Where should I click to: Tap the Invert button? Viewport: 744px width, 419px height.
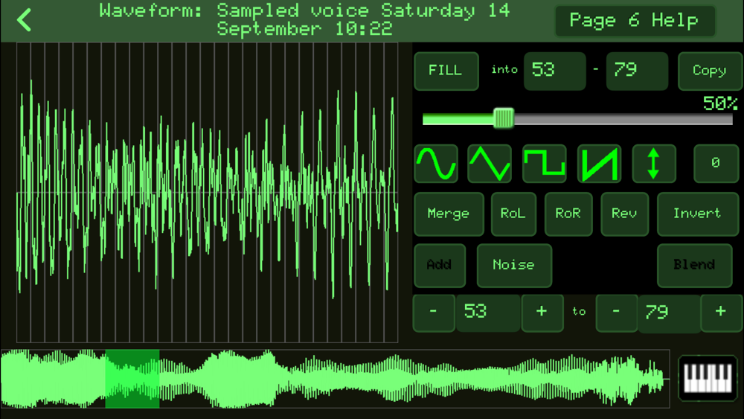[698, 214]
